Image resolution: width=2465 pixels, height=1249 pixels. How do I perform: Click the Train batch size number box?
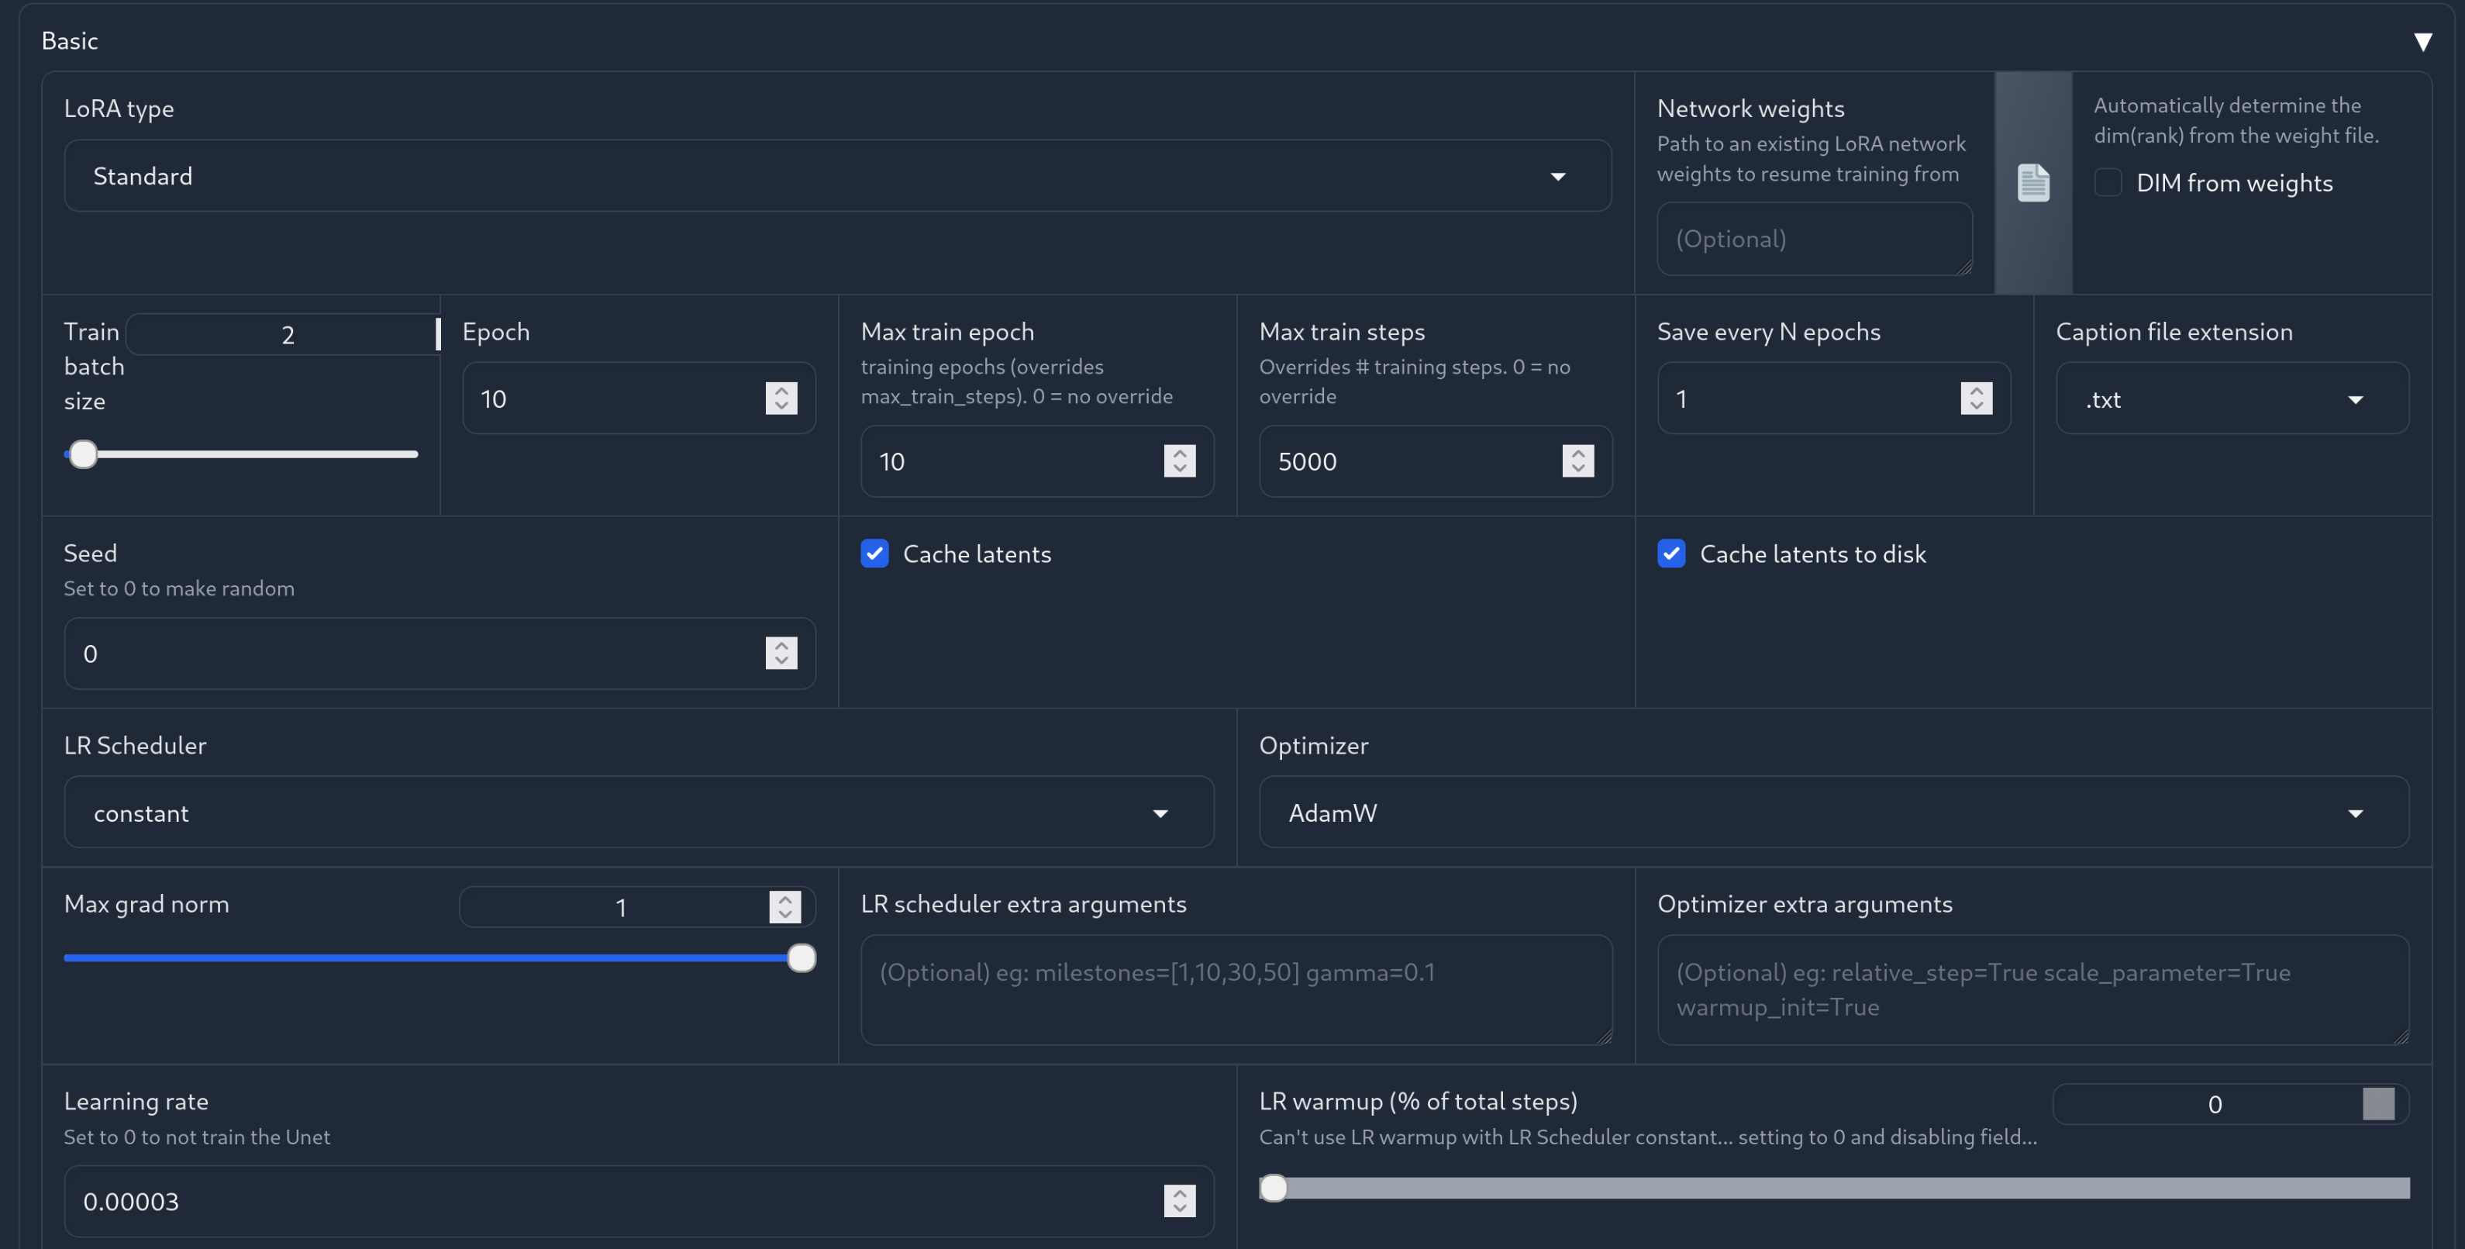283,335
